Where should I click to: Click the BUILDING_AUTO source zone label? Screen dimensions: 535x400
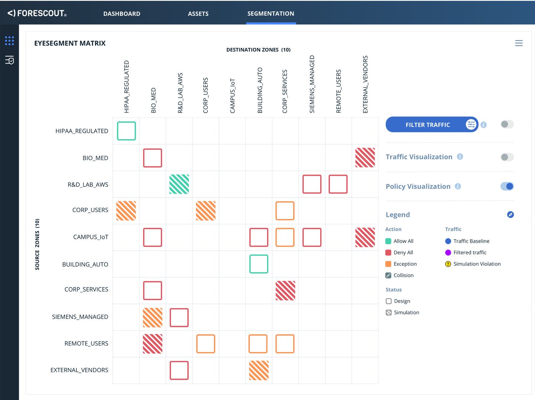click(x=85, y=264)
